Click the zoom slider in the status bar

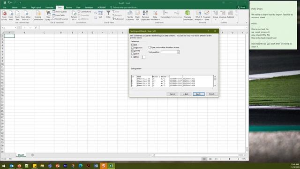coord(229,159)
